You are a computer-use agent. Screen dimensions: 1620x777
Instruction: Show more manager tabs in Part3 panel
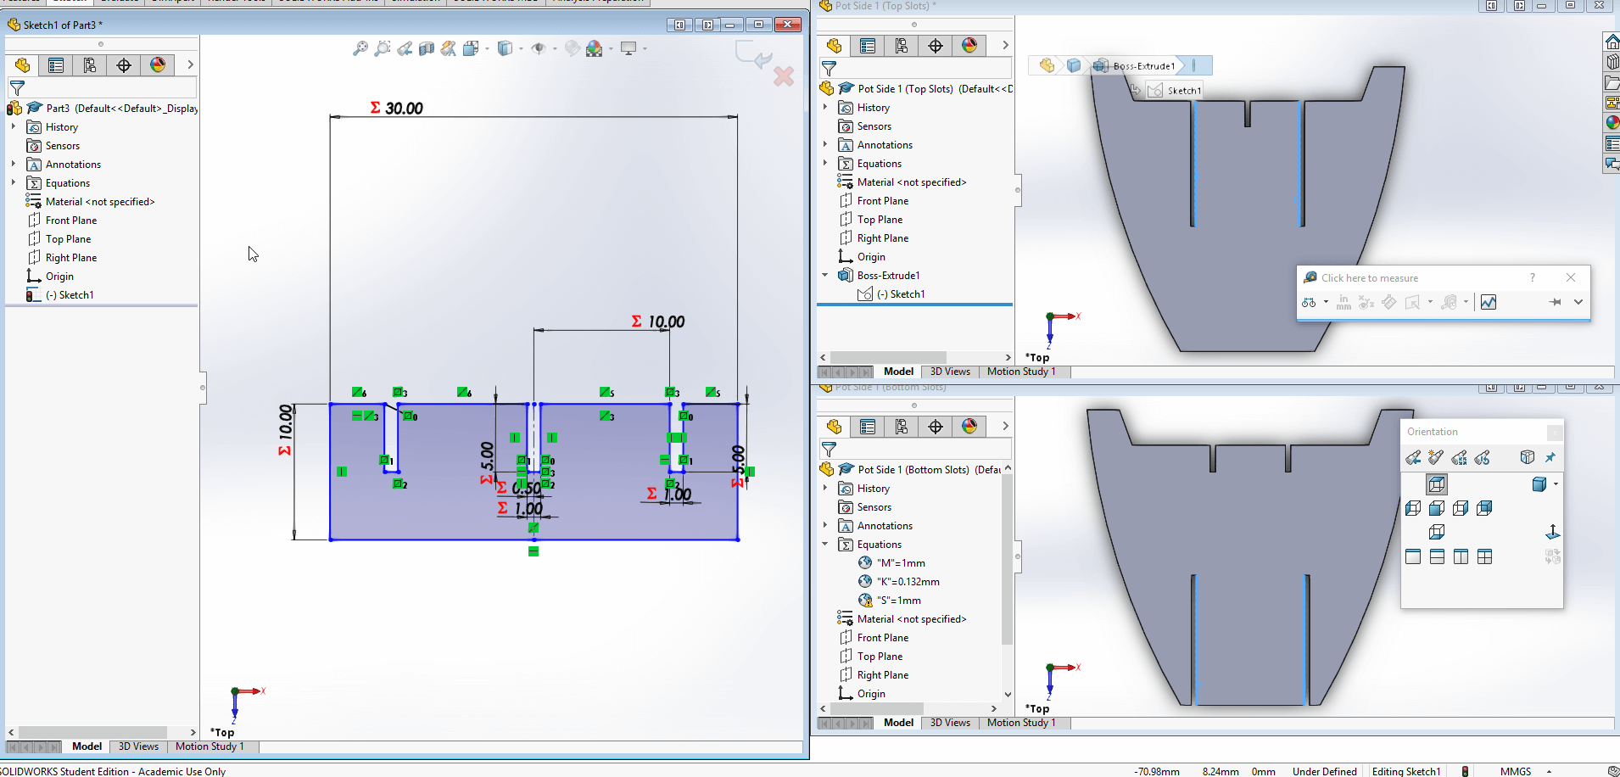coord(190,65)
